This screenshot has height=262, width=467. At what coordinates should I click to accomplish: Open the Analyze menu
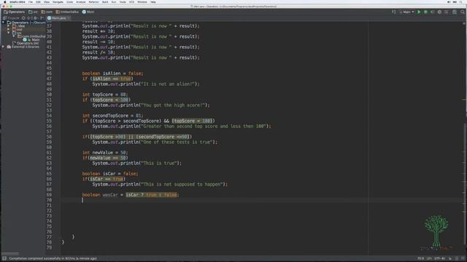tap(81, 2)
